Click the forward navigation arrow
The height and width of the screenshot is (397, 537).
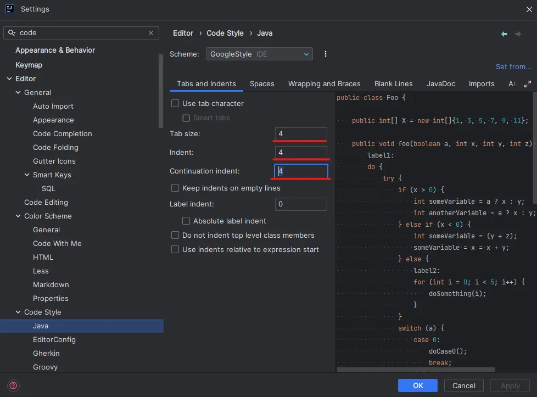point(518,34)
